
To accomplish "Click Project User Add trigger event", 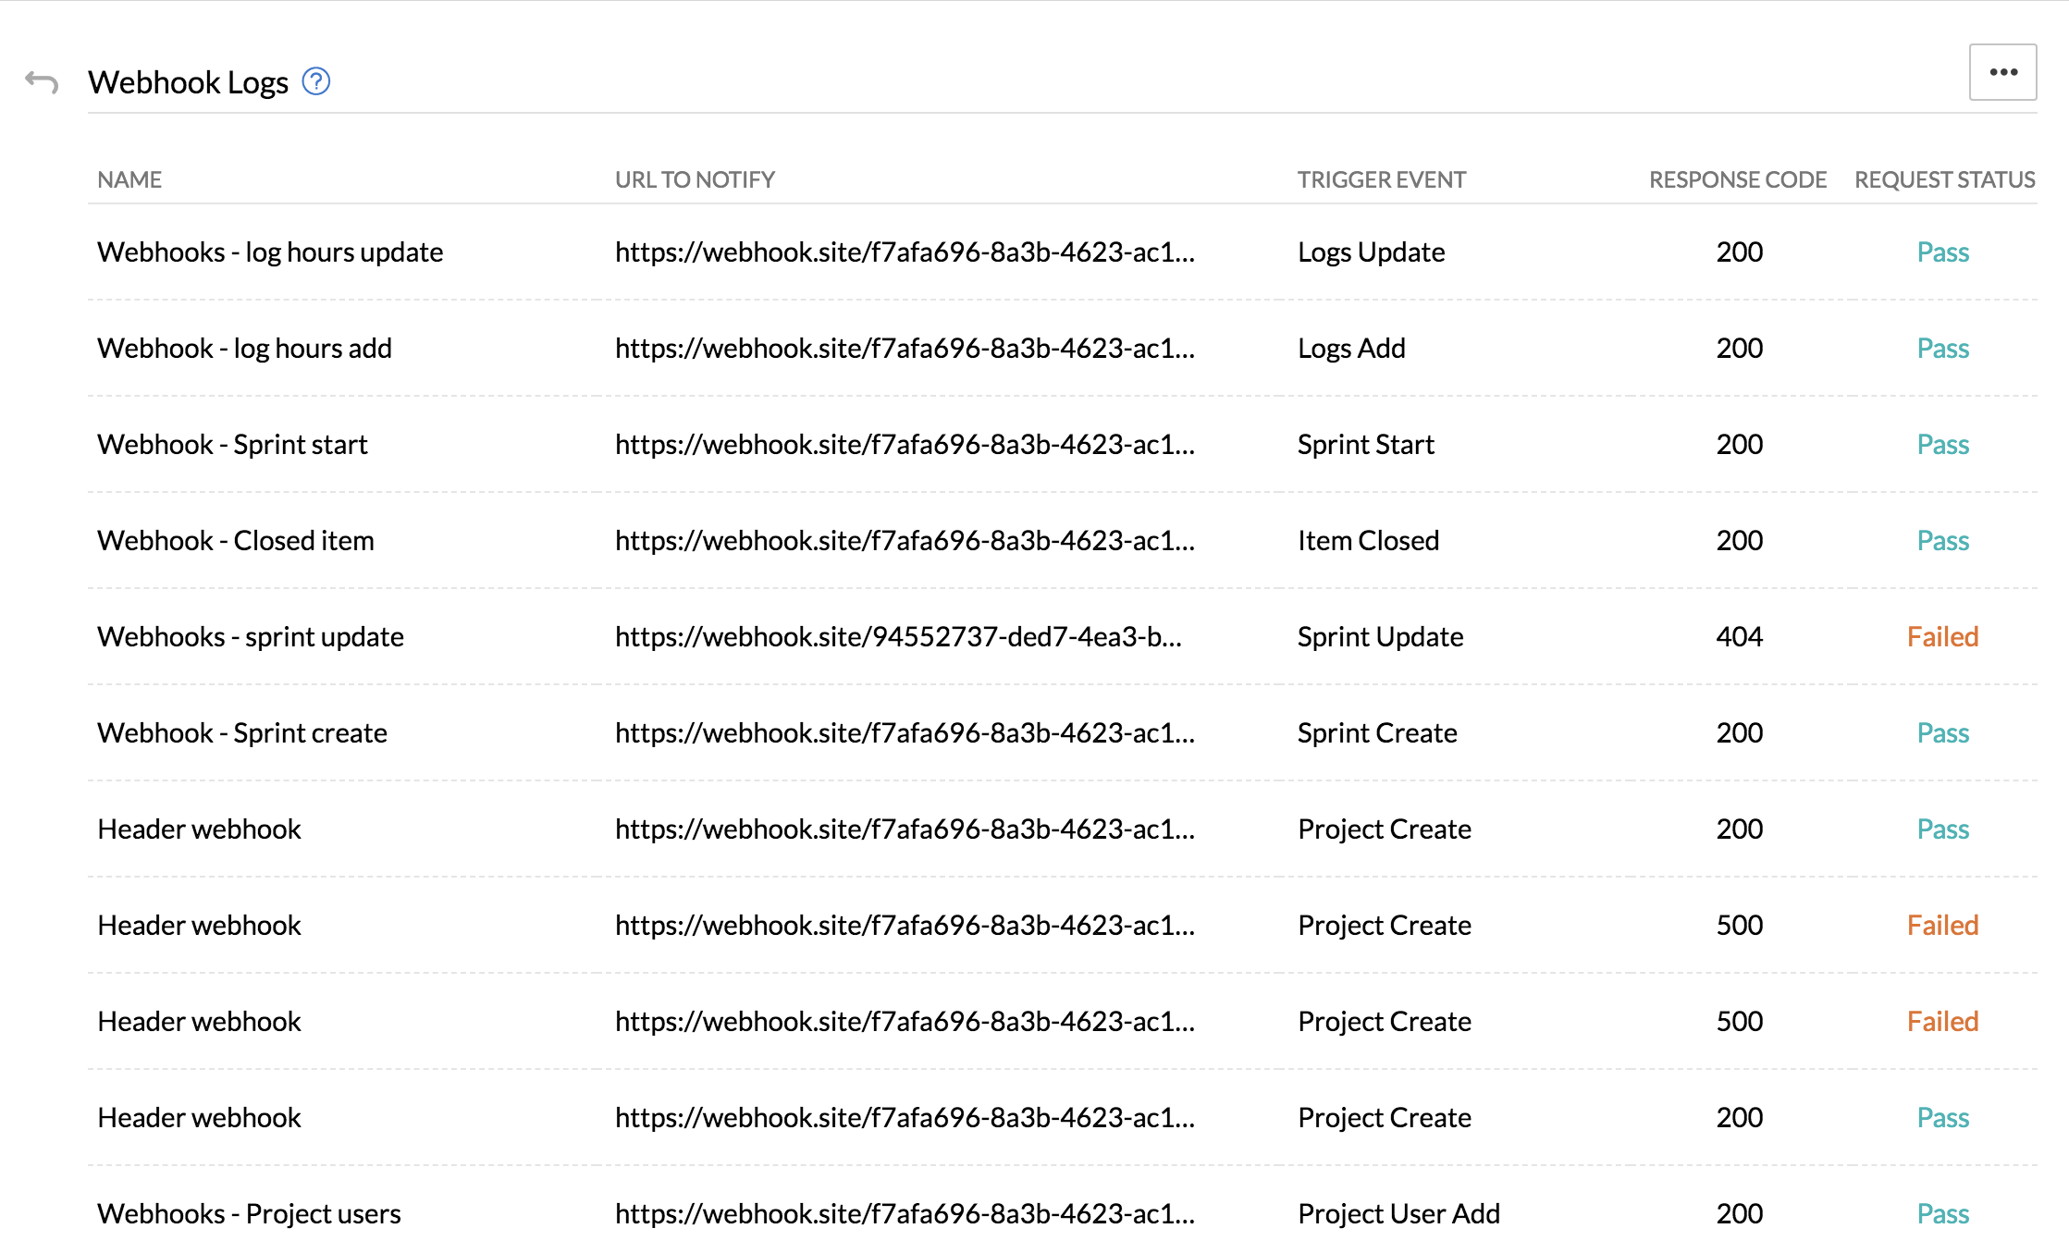I will (1398, 1214).
